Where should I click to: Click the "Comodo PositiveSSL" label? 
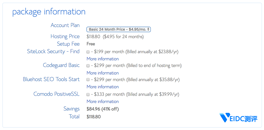pos(56,94)
